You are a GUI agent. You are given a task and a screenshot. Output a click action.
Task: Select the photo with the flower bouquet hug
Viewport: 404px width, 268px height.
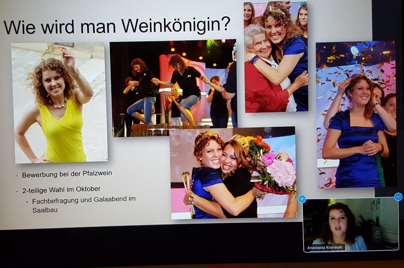[x=233, y=173]
